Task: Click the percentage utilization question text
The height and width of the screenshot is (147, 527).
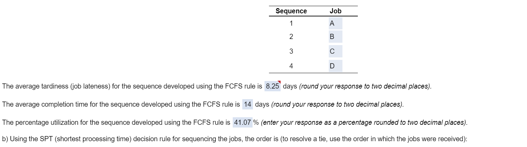Action: 116,122
